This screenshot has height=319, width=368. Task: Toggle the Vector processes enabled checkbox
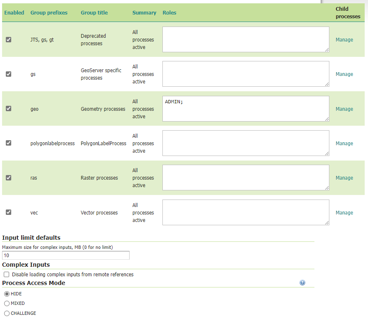(8, 212)
